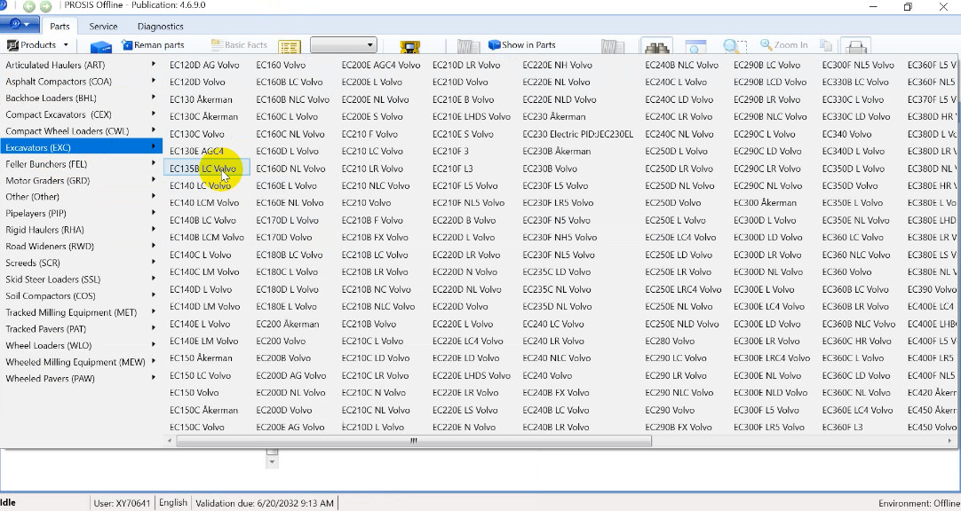961x511 pixels.
Task: Select Compact Wheel Loaders (CWL) category
Action: pos(81,131)
